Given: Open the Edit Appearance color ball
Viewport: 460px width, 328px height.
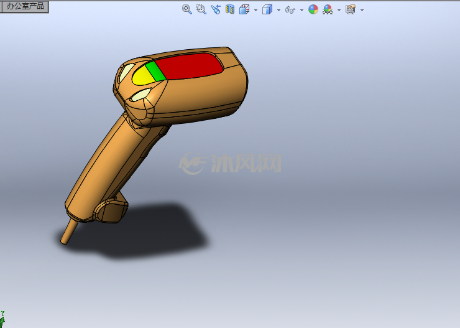Looking at the screenshot, I should 313,9.
